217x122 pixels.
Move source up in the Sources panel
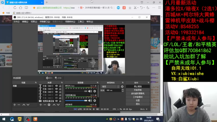pos(54,105)
